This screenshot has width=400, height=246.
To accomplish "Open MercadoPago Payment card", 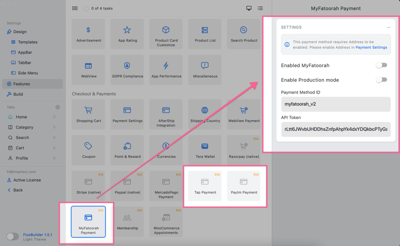I will (x=166, y=186).
